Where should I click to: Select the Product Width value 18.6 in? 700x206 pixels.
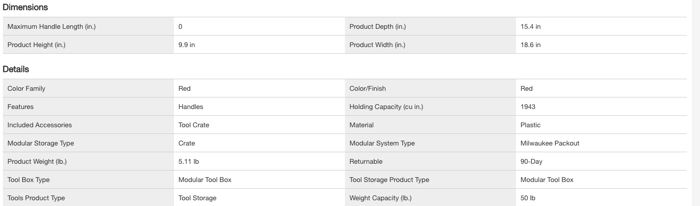530,45
